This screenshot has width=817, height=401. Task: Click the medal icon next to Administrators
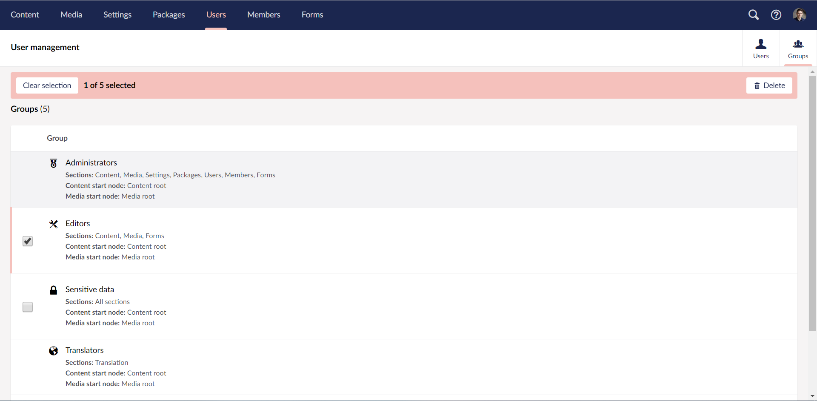[x=53, y=163]
